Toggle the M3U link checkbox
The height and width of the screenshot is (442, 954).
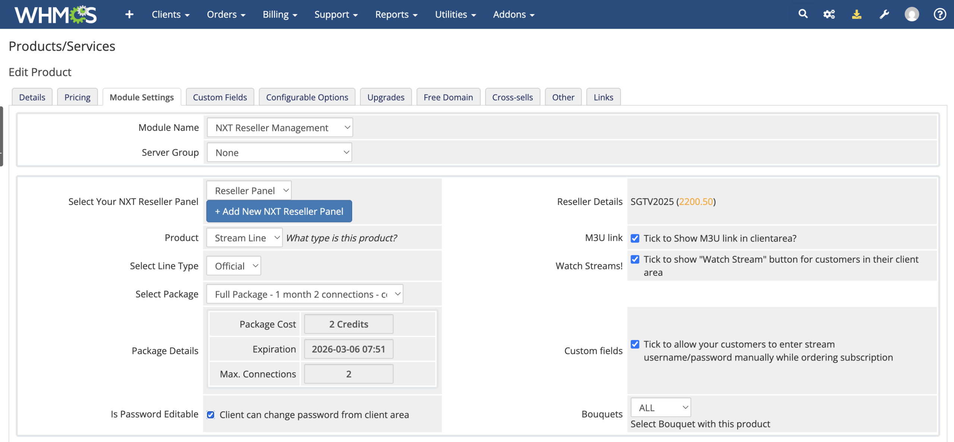635,238
